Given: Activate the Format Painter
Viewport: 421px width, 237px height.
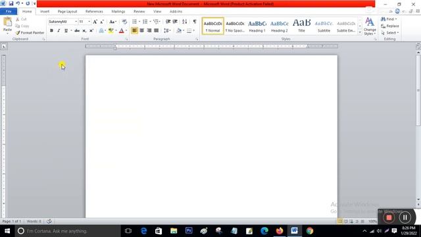Looking at the screenshot, I should pyautogui.click(x=30, y=32).
